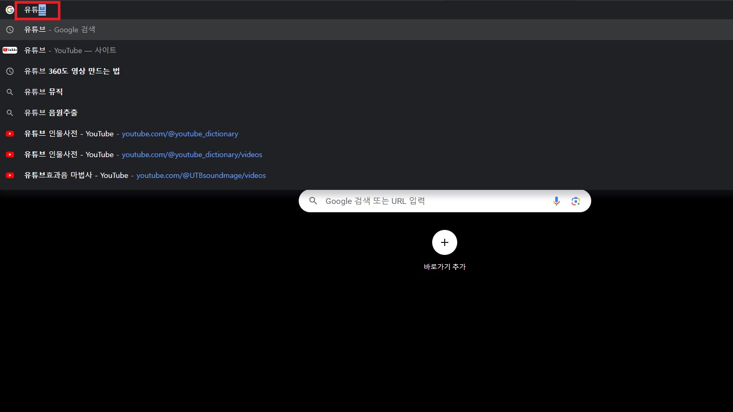Click the magnifier icon beside 유튜브 음원추출
The image size is (733, 412).
(x=9, y=113)
